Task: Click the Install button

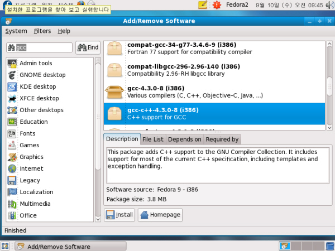Action: tap(119, 215)
